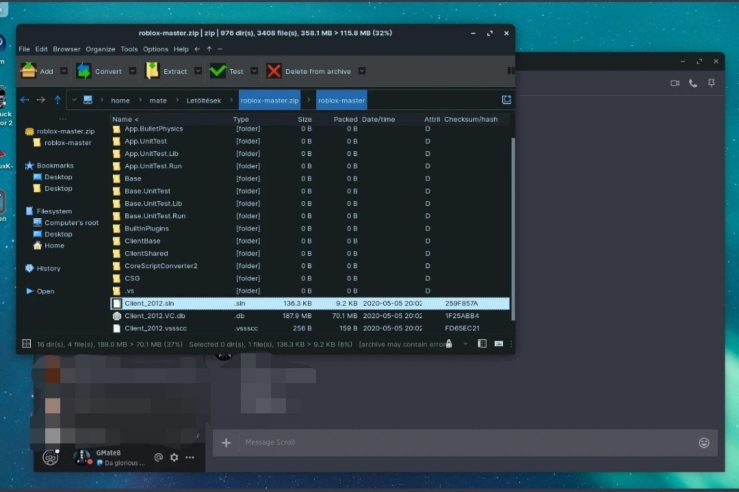Open the Extract dropdown arrow
The height and width of the screenshot is (492, 739).
(198, 70)
